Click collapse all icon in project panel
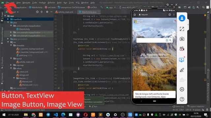211x118 pixels. [42, 12]
